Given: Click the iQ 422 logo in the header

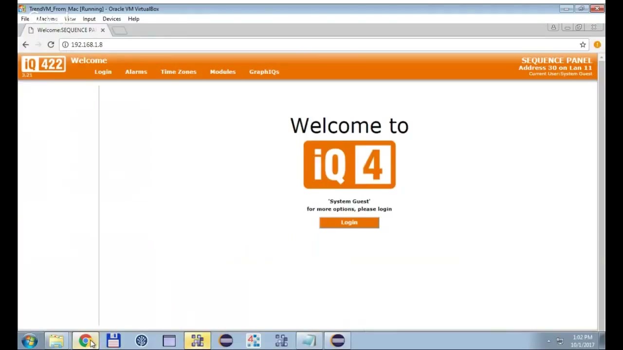Looking at the screenshot, I should tap(43, 64).
